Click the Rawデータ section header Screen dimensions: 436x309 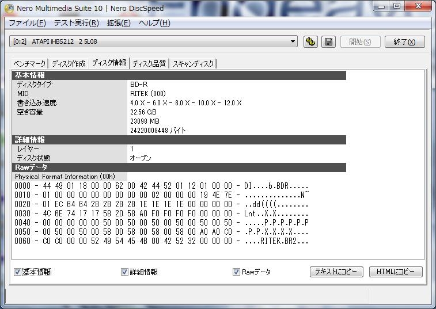click(179, 167)
